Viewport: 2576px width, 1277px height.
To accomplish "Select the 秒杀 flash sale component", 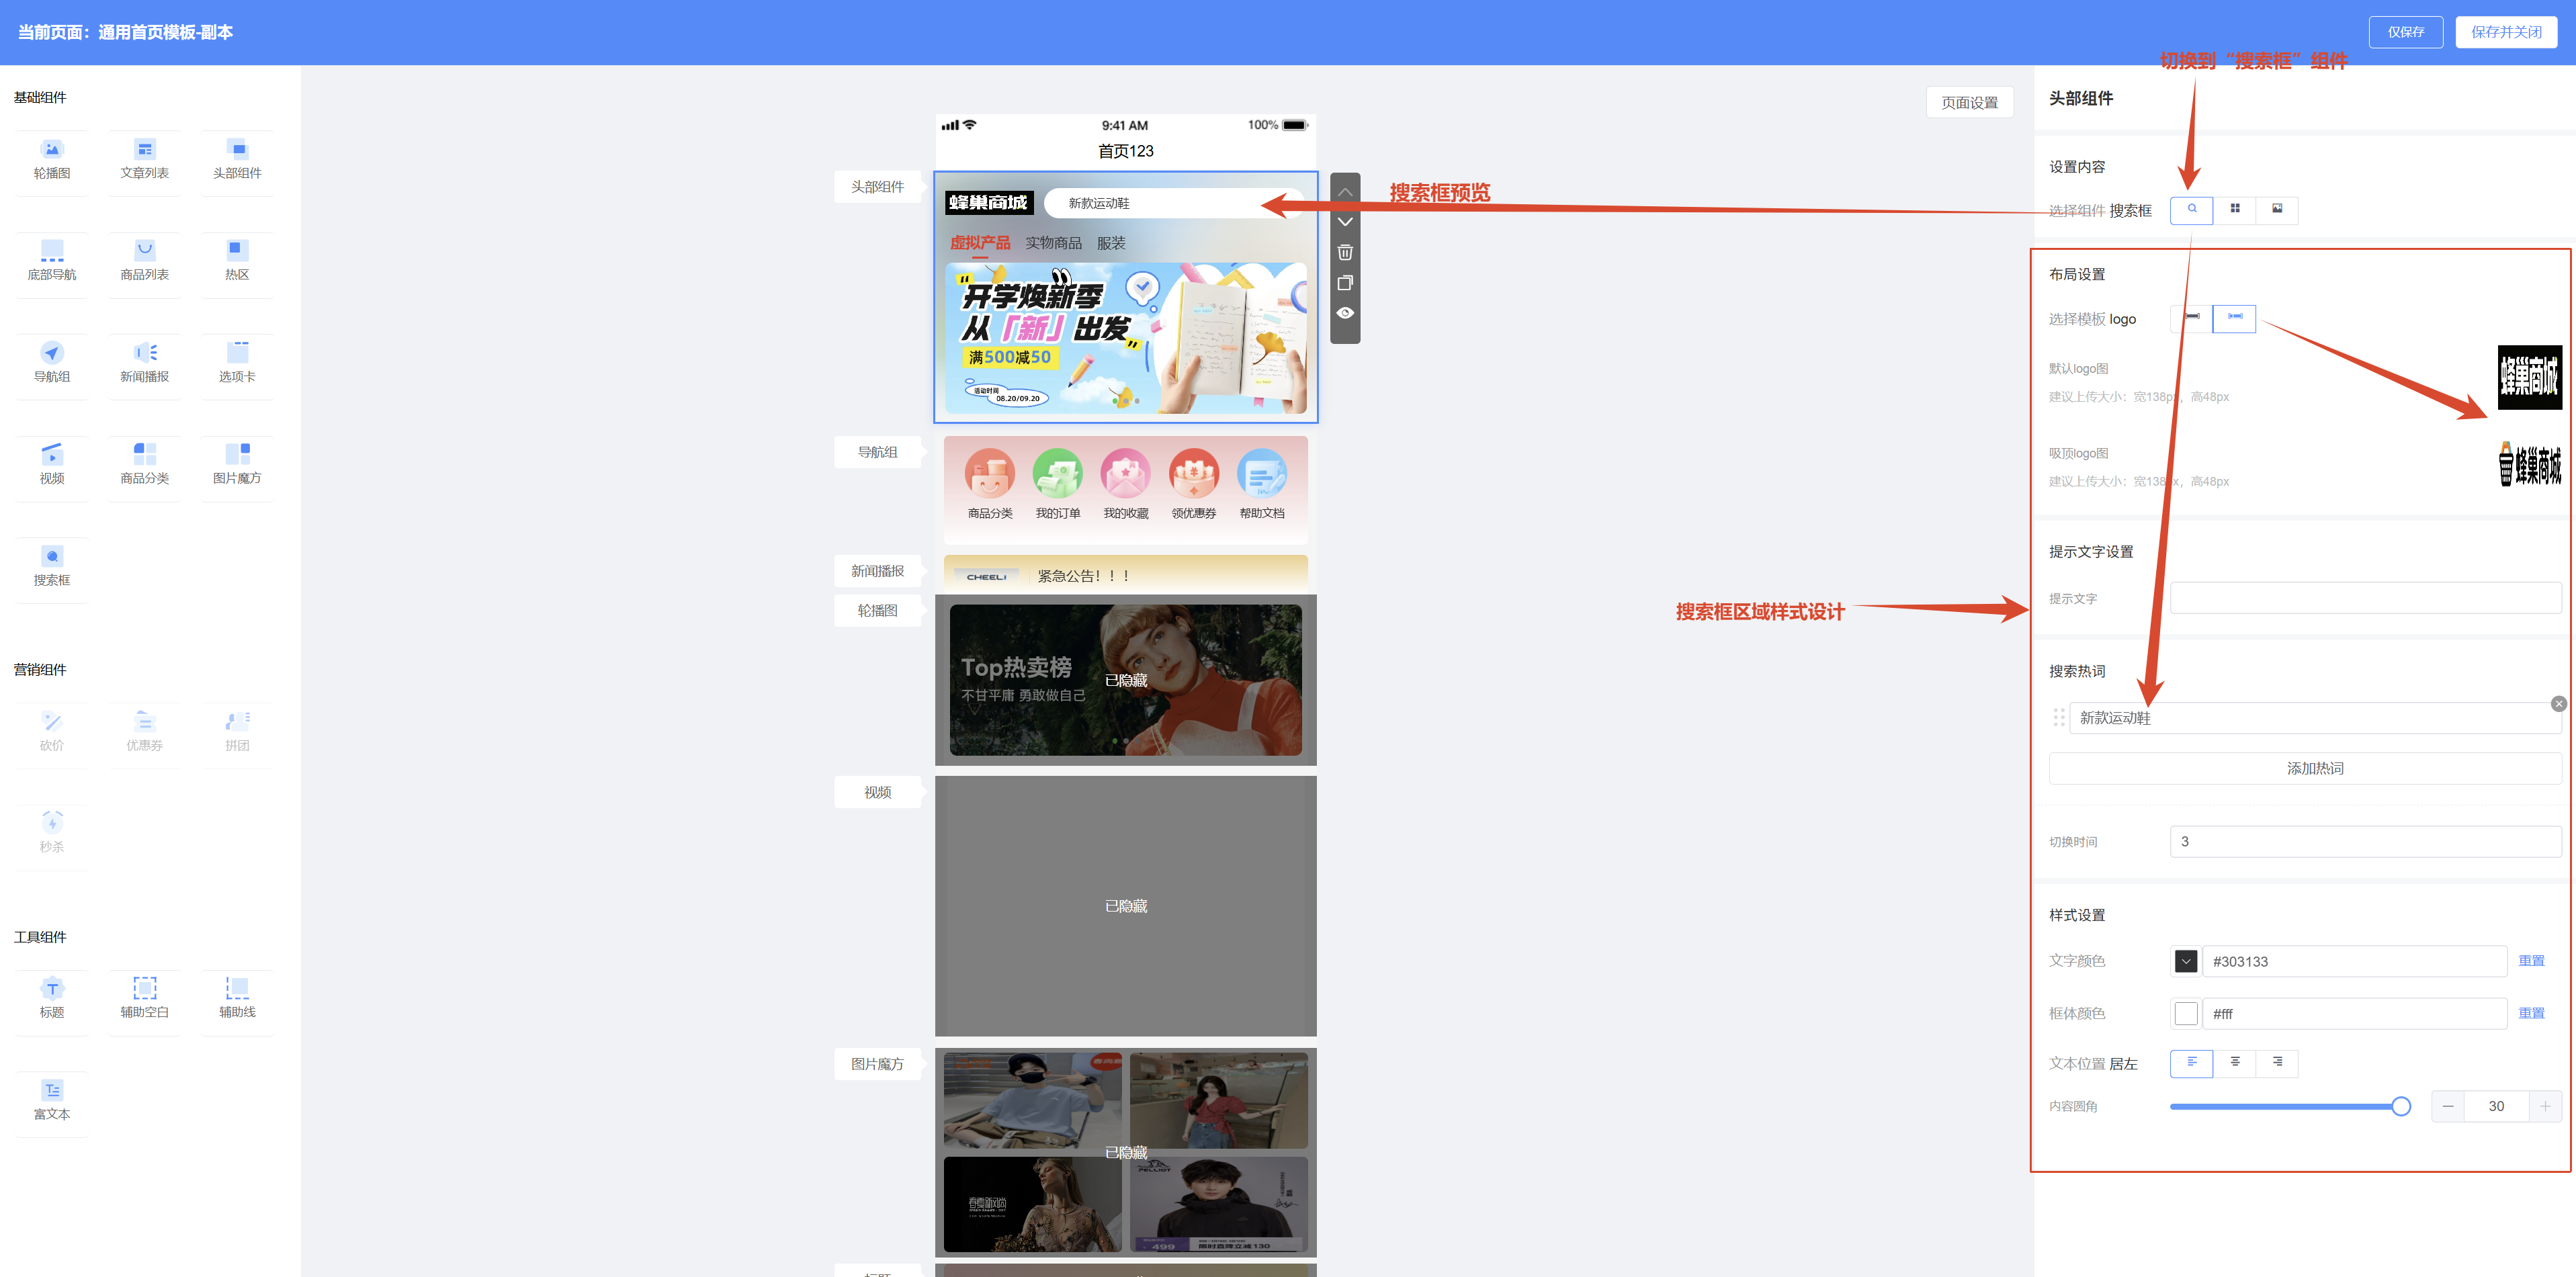I will click(52, 834).
